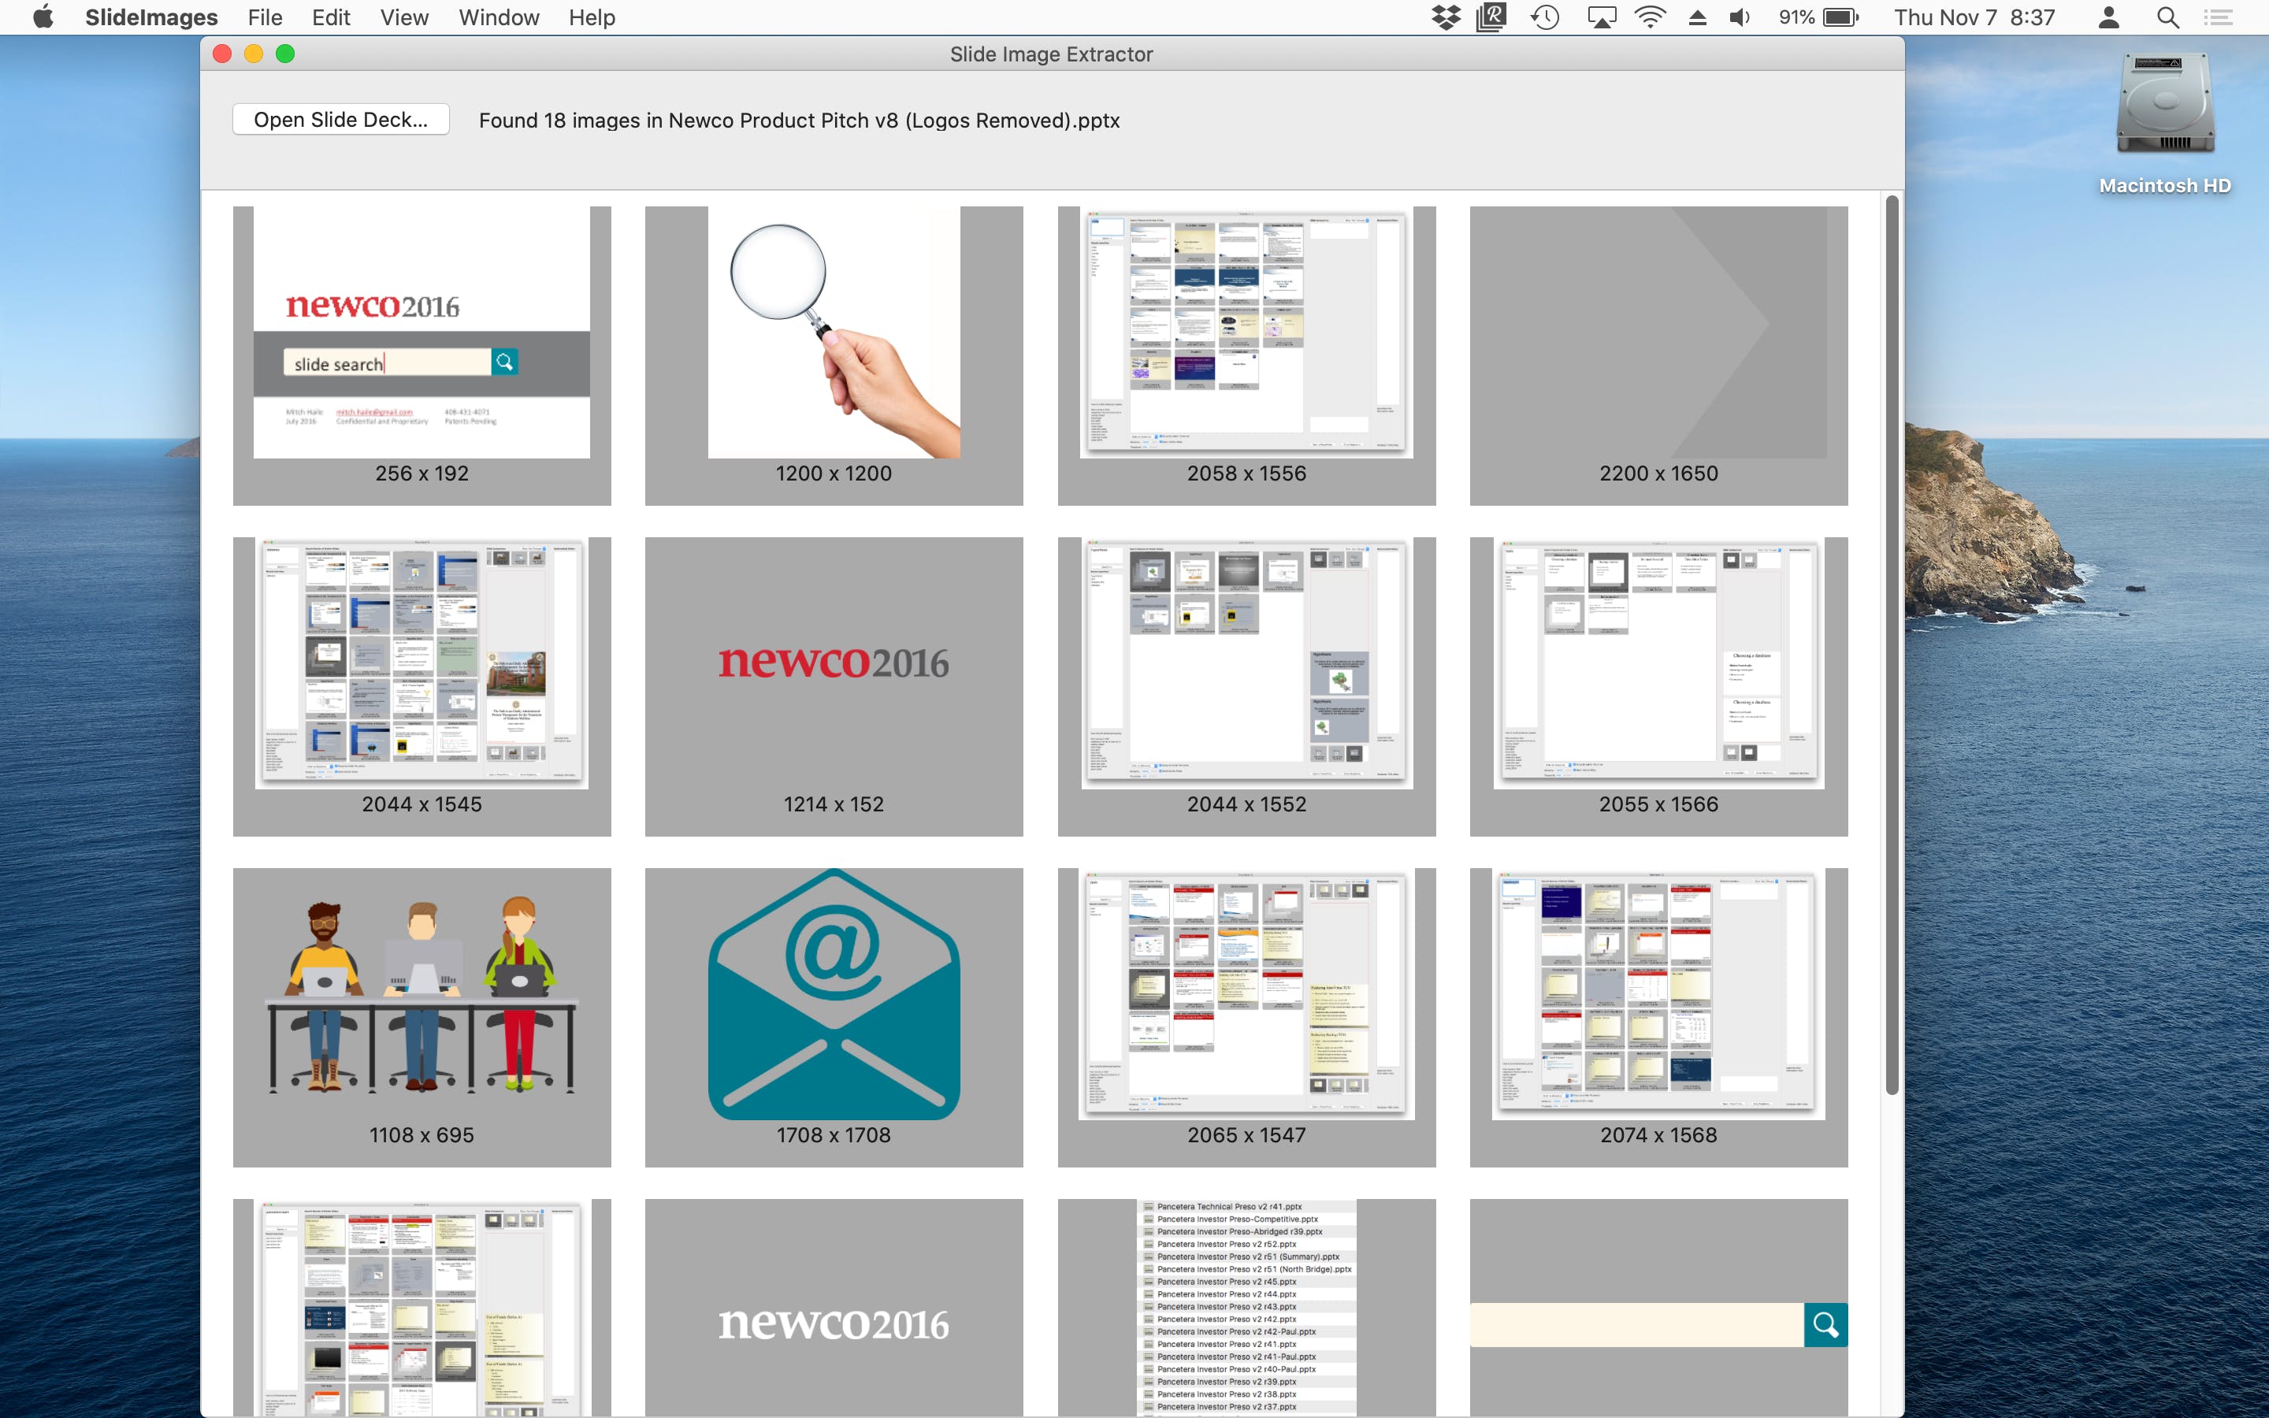Screen dimensions: 2269x1418
Task: Open the Spotlight search icon
Action: point(2167,18)
